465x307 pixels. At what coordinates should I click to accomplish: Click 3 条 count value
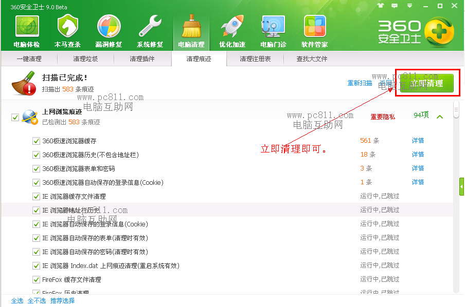click(366, 168)
